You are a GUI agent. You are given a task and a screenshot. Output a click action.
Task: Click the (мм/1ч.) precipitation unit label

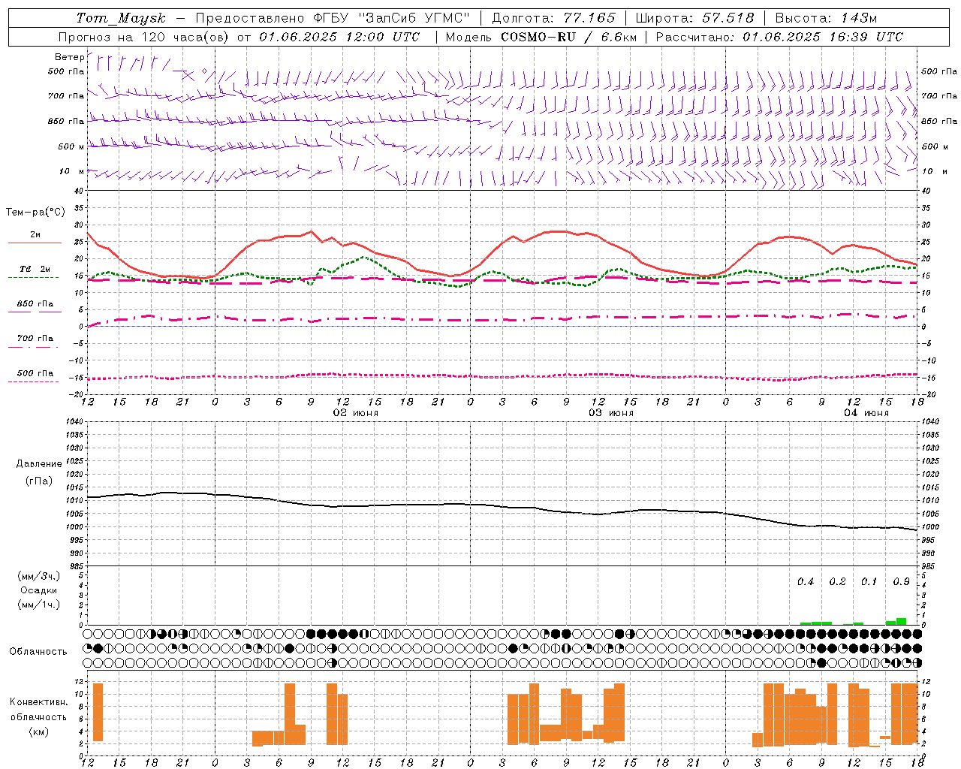click(39, 605)
